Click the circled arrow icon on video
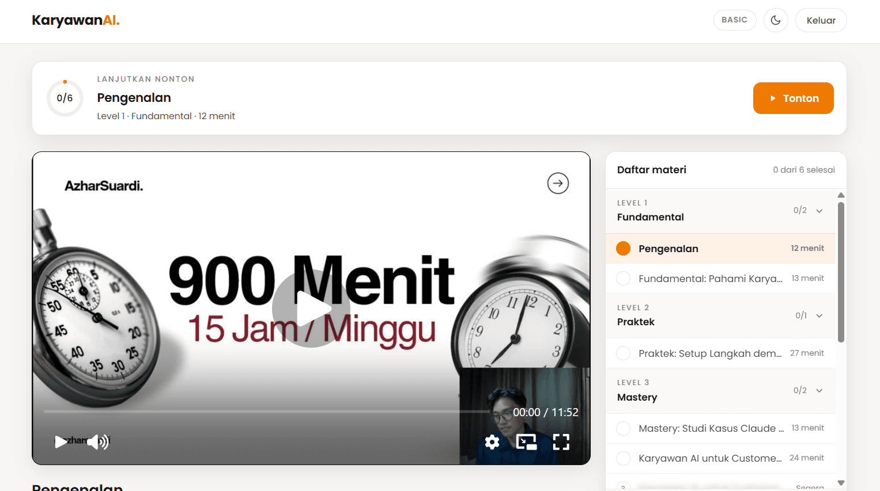The width and height of the screenshot is (880, 491). [558, 184]
